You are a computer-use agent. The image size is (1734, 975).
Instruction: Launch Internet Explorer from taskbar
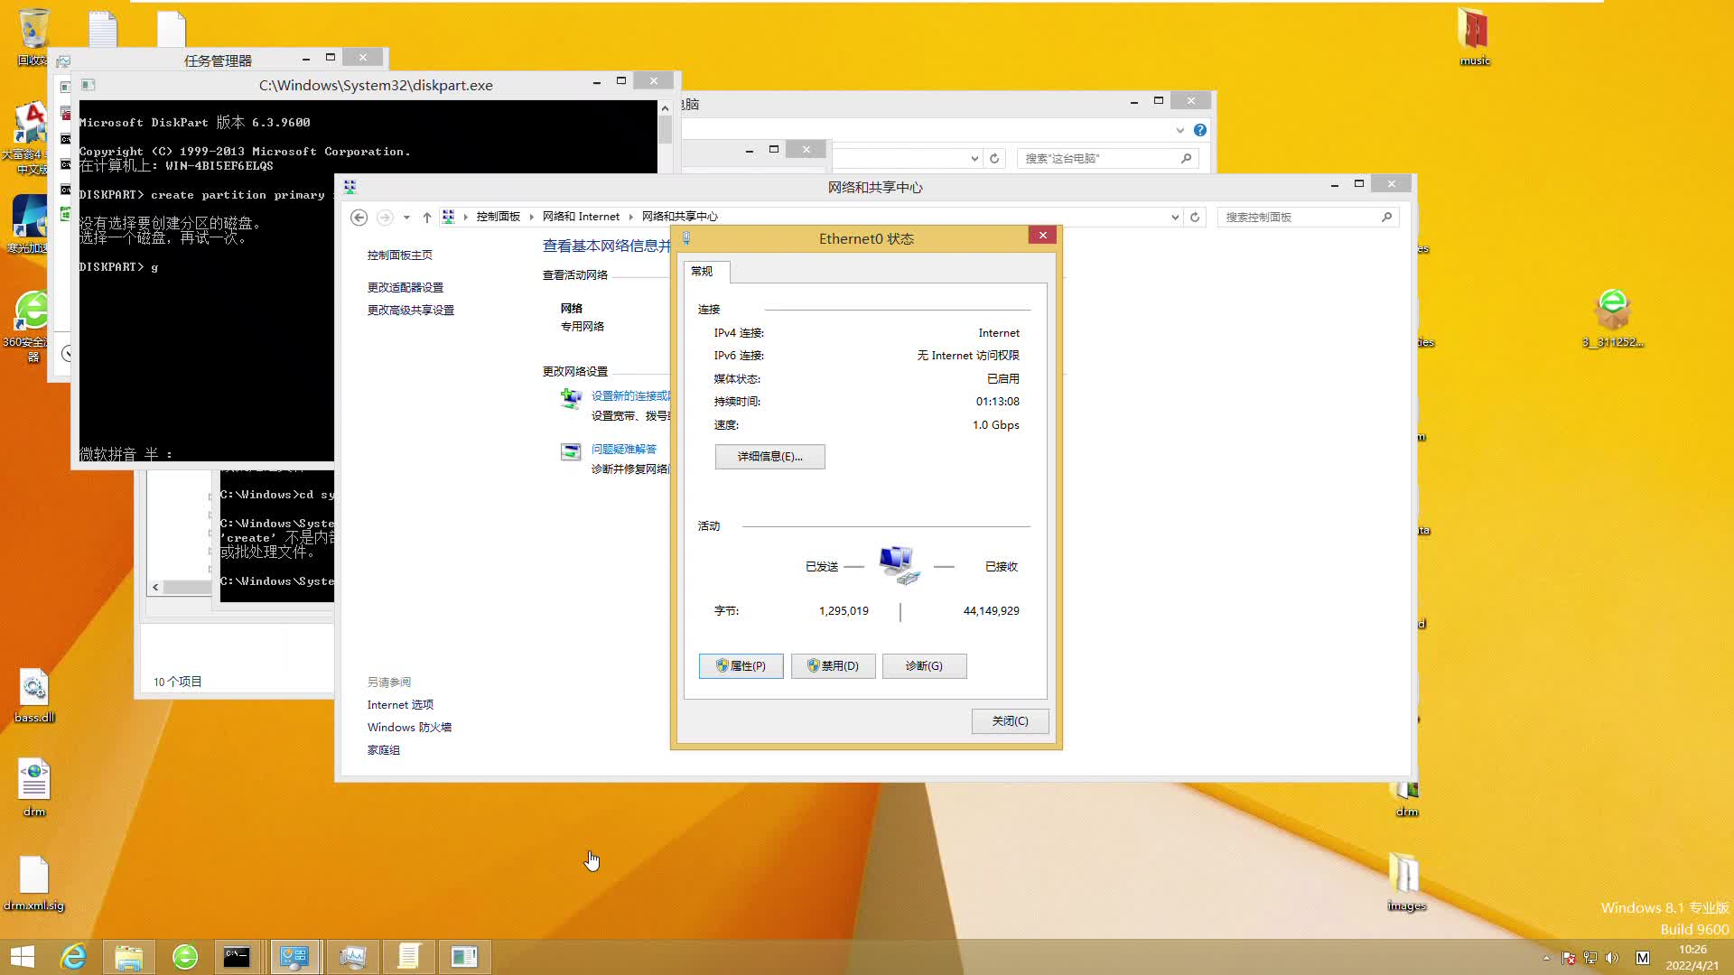coord(73,957)
